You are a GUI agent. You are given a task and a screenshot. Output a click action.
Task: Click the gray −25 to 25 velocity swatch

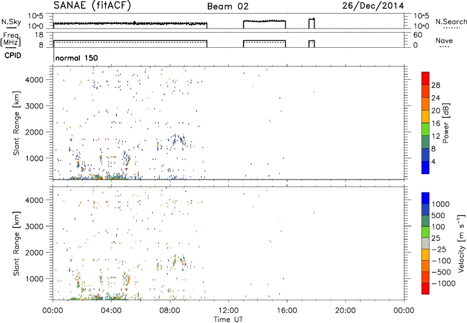[426, 243]
